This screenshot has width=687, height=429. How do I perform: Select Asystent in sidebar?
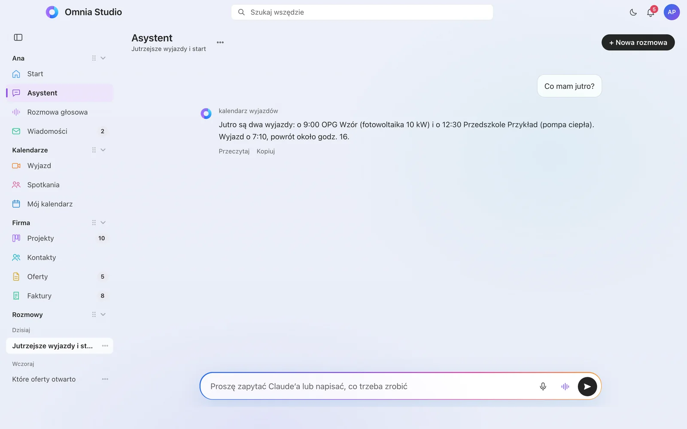(x=60, y=93)
